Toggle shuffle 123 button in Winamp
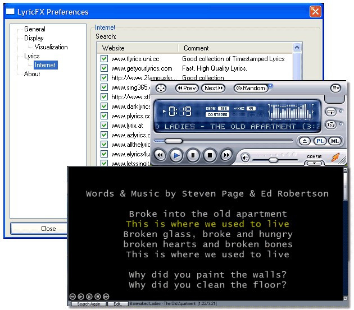This screenshot has height=310, width=354. click(x=331, y=124)
